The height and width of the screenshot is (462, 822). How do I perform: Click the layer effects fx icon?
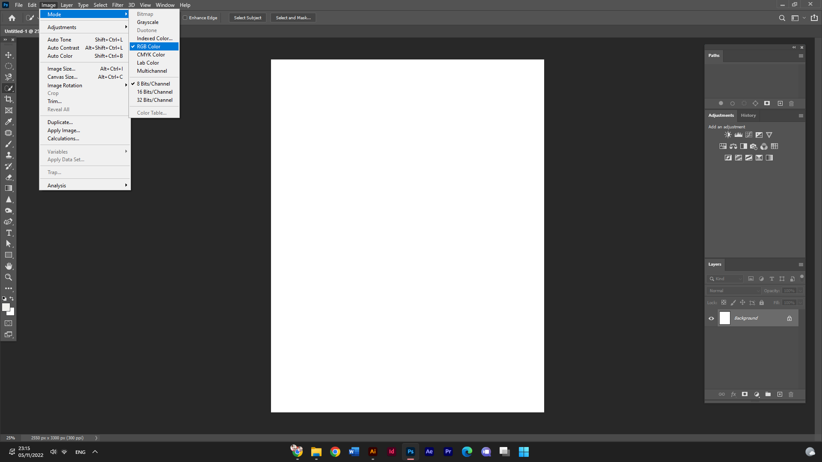coord(733,394)
